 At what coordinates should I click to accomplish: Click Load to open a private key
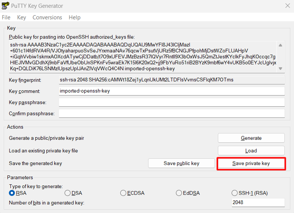tap(251, 150)
